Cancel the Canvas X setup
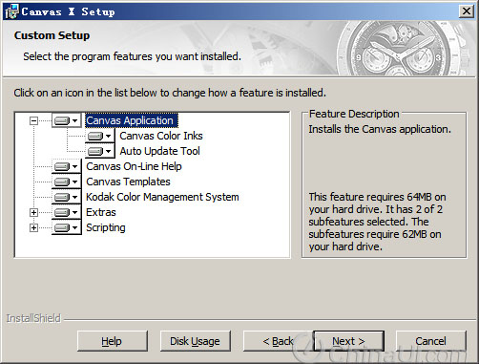479x364 pixels. 431,341
